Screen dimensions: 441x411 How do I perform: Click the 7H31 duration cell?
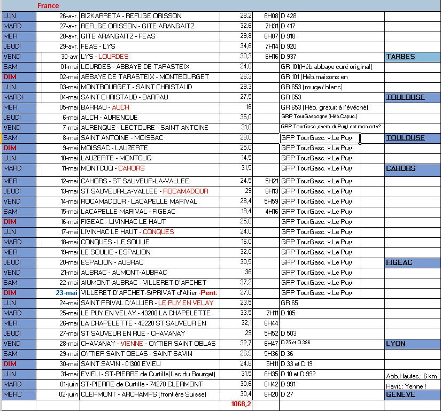[x=272, y=26]
